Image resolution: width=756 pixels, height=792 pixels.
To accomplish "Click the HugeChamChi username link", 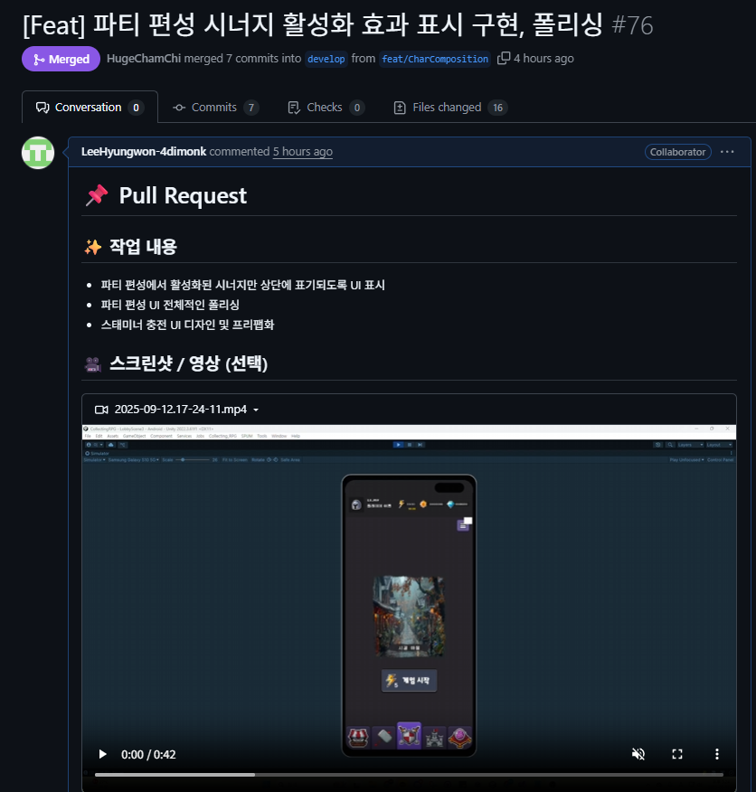I will [144, 59].
